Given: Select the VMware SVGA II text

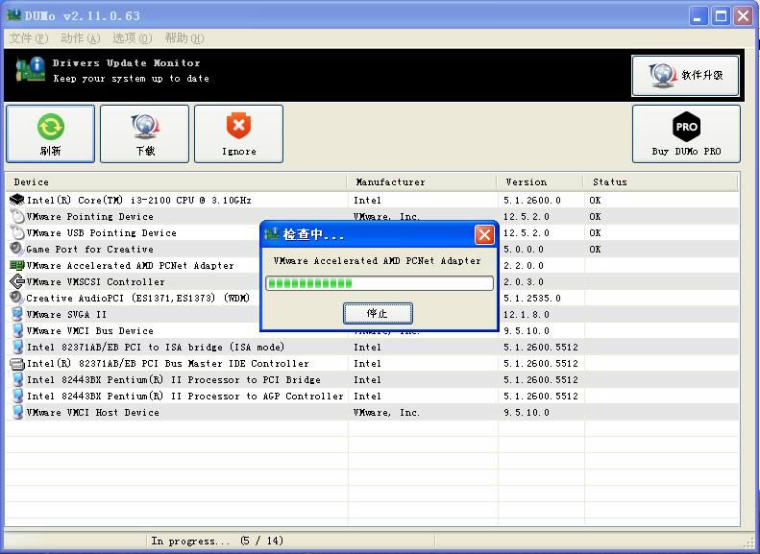Looking at the screenshot, I should [x=66, y=314].
